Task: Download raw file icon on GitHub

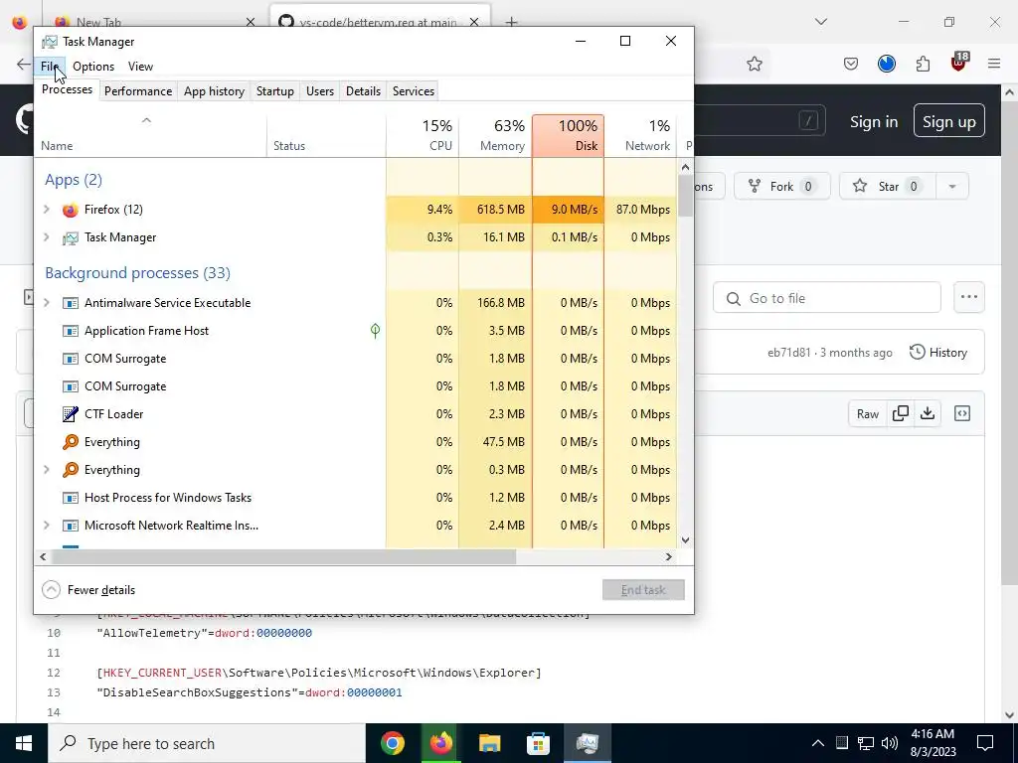Action: [928, 414]
